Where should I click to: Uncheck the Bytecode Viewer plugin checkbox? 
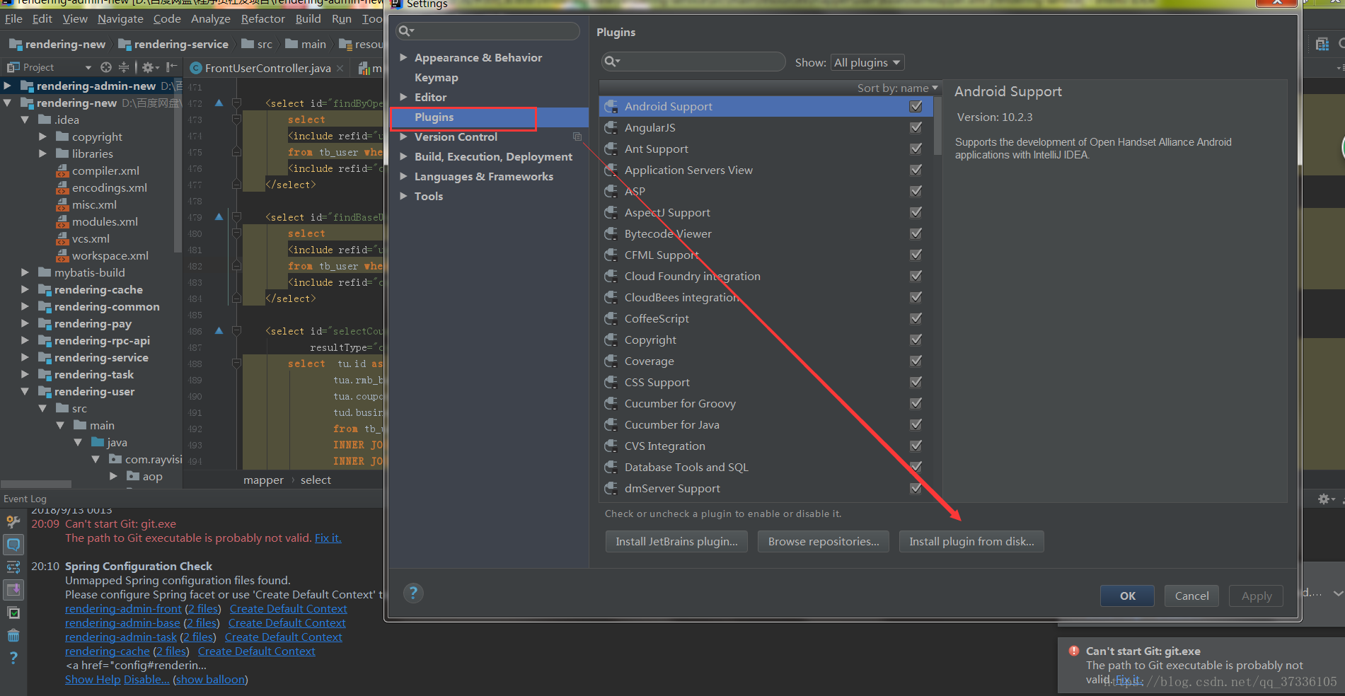click(x=916, y=234)
